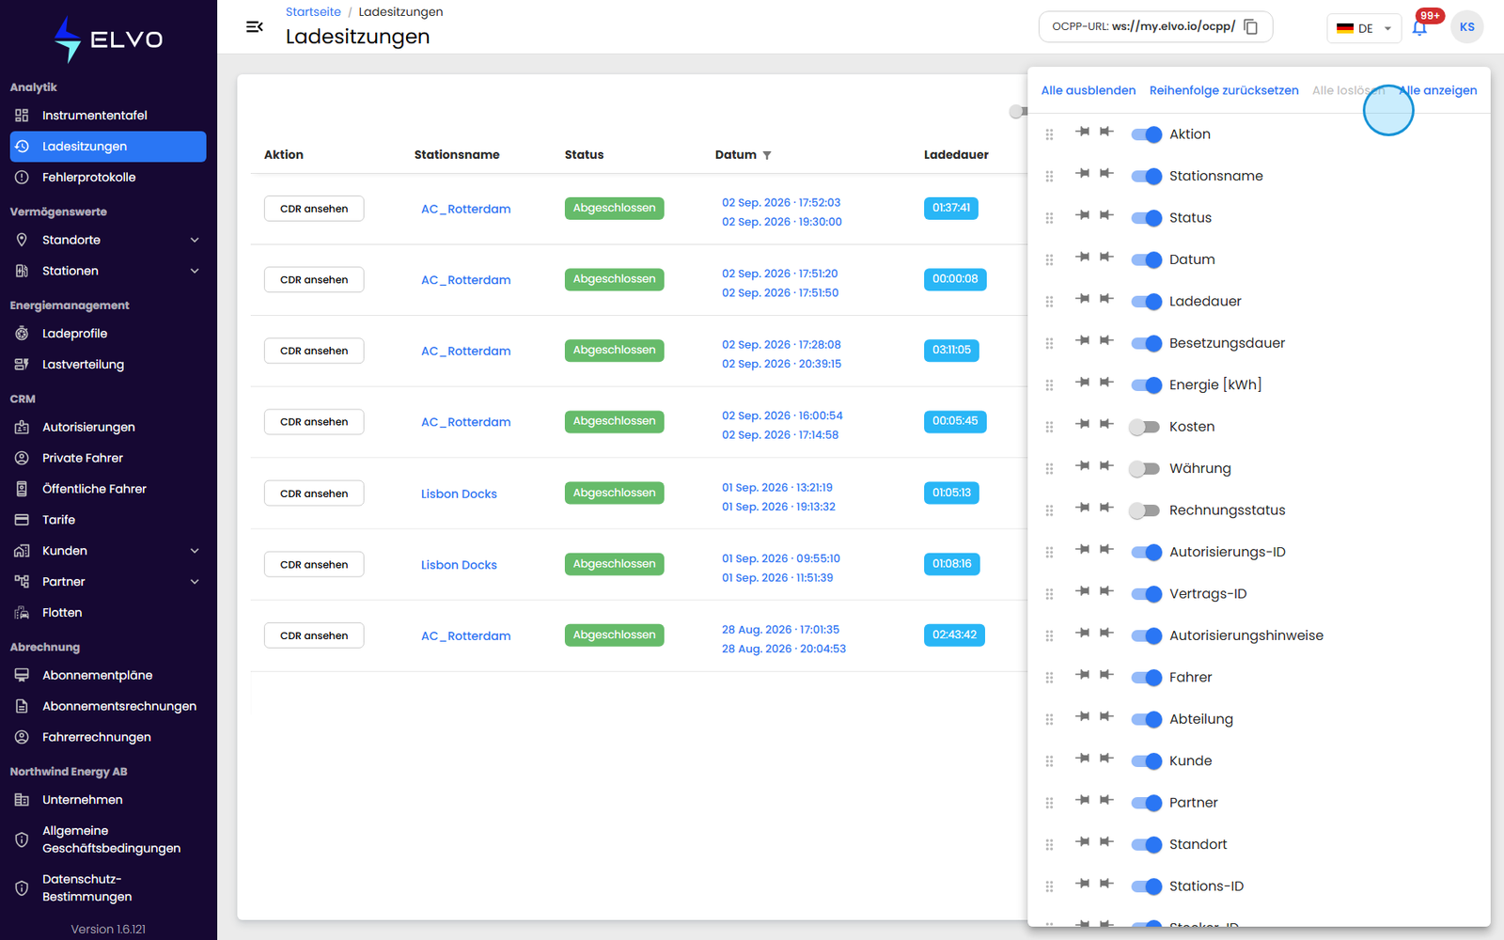Pin the Partner column to the right
This screenshot has height=940, width=1504.
click(x=1106, y=800)
